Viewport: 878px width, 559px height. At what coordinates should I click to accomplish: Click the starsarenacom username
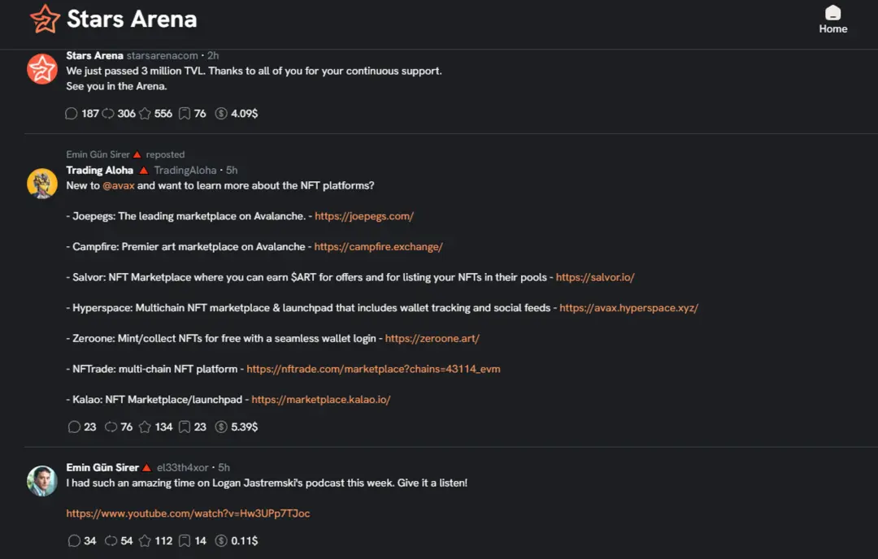pos(160,55)
